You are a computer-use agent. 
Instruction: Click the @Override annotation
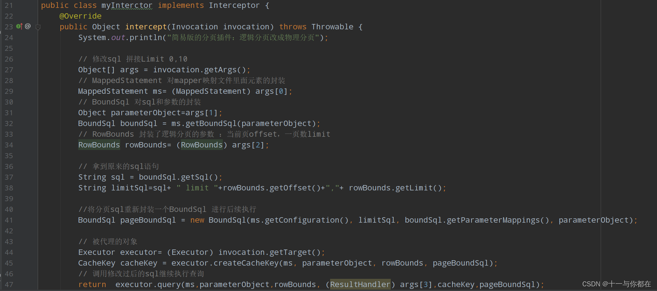pyautogui.click(x=80, y=16)
